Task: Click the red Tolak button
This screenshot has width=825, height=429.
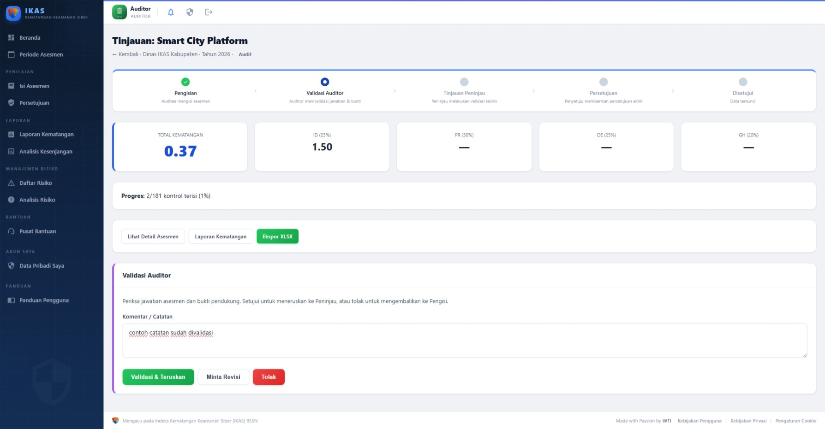Action: click(x=269, y=377)
